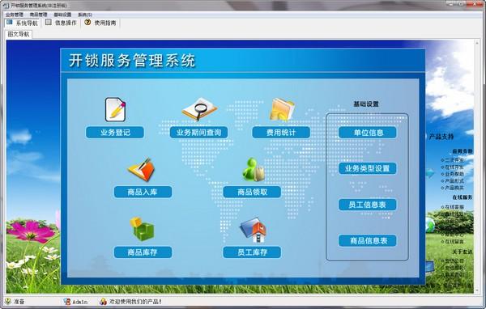The height and width of the screenshot is (309, 486).
Task: Click the 使用指南 question mark icon
Action: (87, 23)
